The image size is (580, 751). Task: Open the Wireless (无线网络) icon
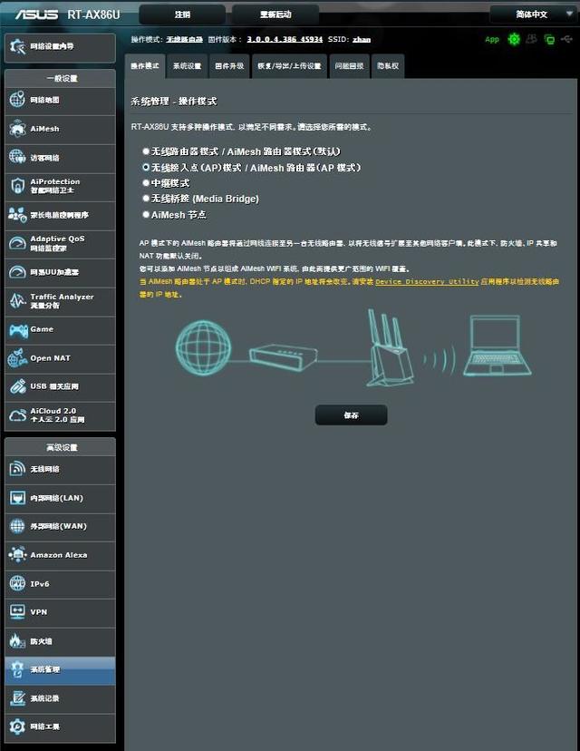click(17, 469)
